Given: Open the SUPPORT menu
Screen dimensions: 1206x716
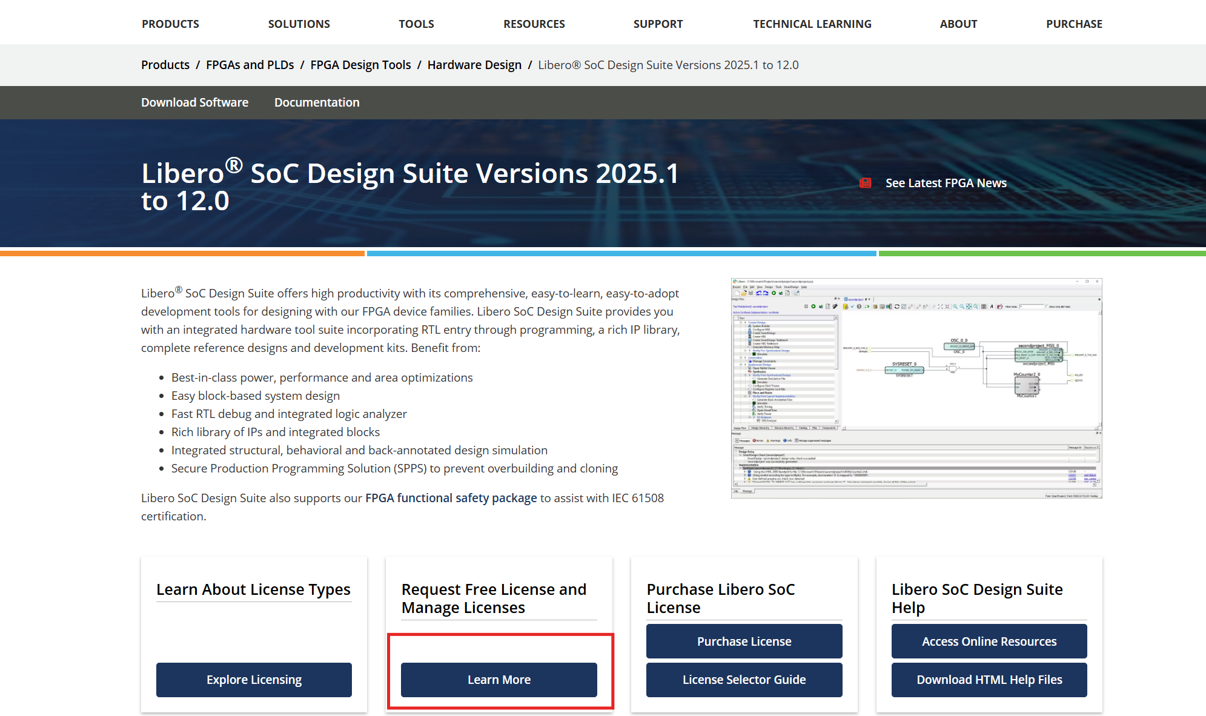Looking at the screenshot, I should (658, 24).
